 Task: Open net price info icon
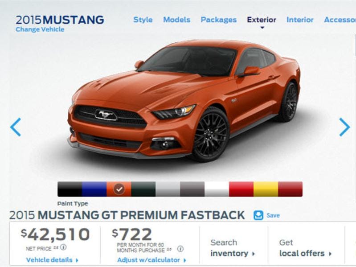click(63, 247)
